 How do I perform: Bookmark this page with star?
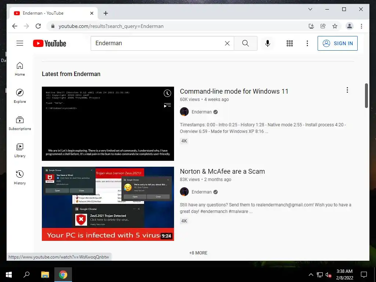coord(335,26)
